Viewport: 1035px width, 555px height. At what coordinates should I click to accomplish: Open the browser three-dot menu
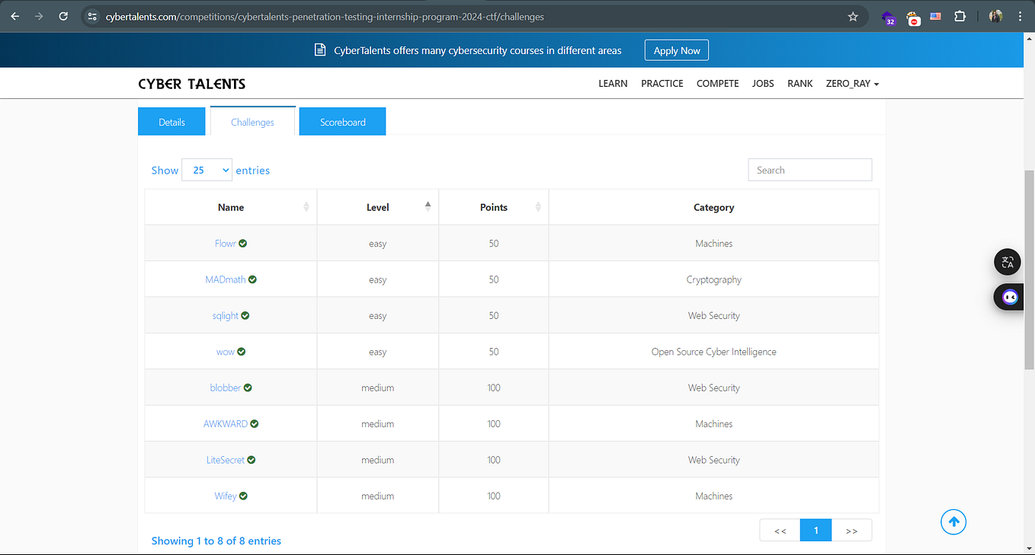point(1021,16)
